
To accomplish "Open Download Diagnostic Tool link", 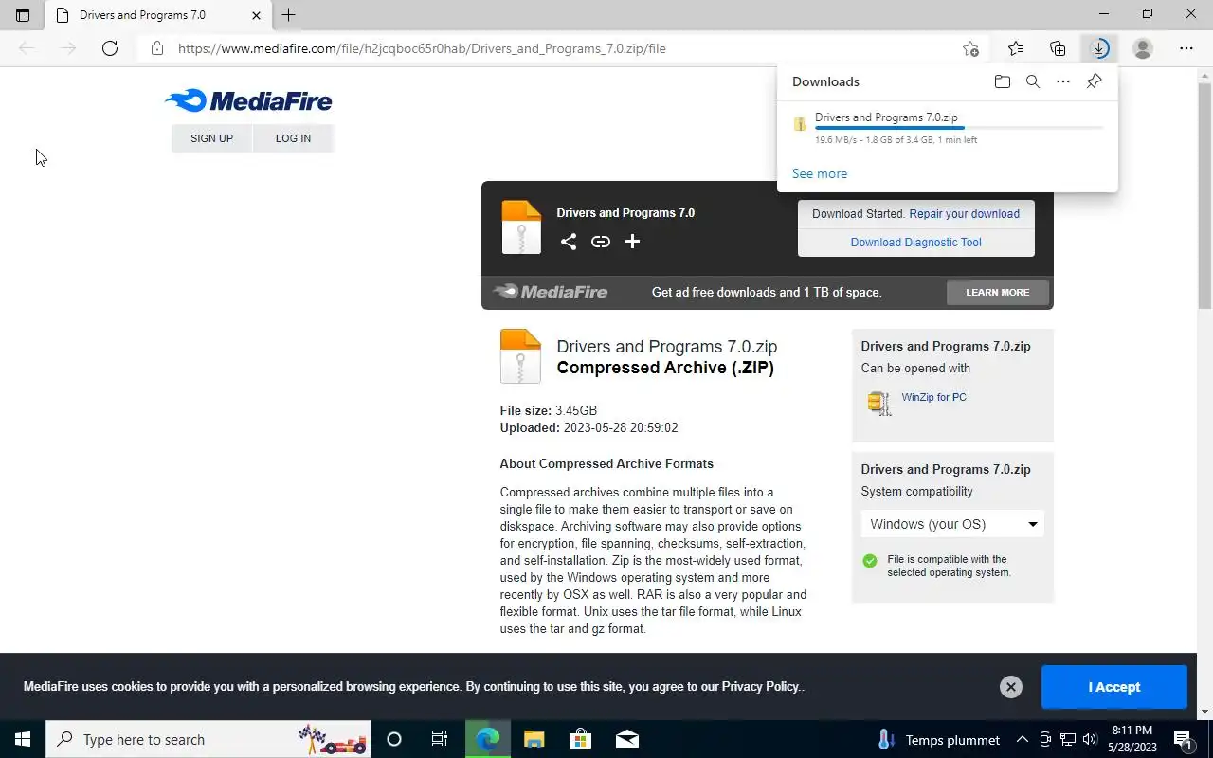I will pos(915,242).
